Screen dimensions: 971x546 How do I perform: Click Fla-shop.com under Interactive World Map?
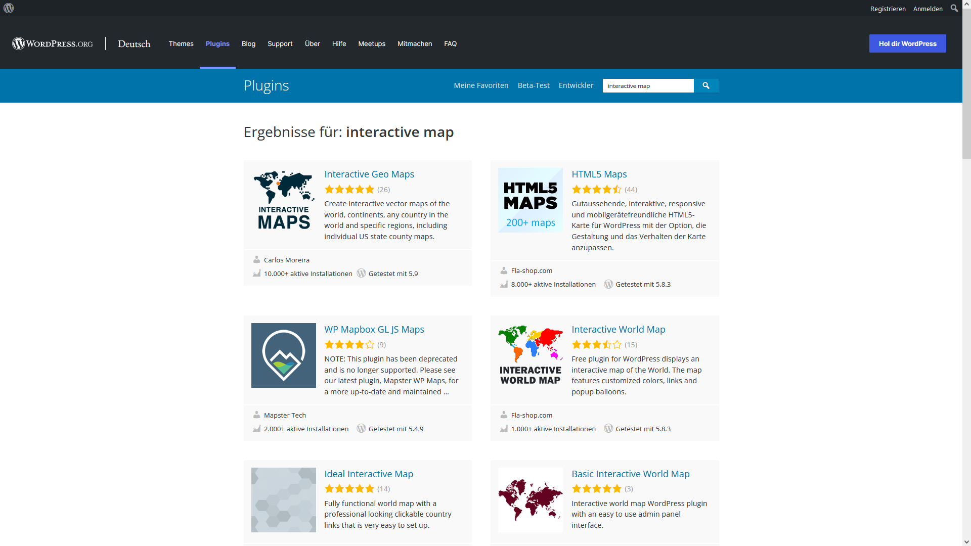(532, 415)
